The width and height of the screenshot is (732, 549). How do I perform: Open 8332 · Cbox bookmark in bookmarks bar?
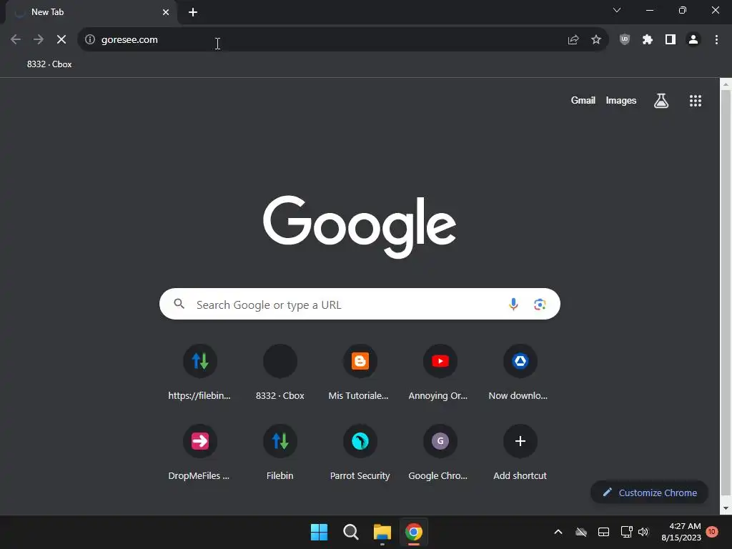pyautogui.click(x=49, y=64)
